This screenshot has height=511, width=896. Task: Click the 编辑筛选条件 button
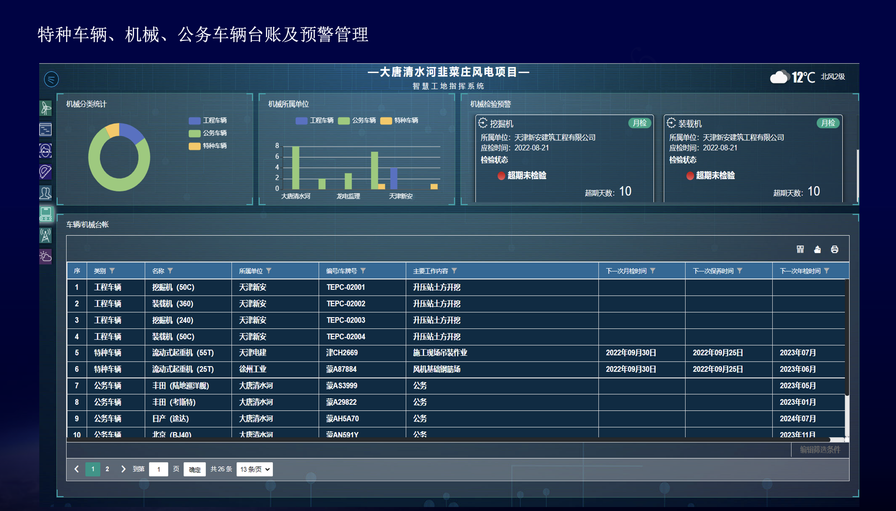pyautogui.click(x=820, y=449)
